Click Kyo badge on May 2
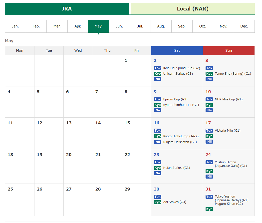262x223 pixels. pyautogui.click(x=158, y=74)
